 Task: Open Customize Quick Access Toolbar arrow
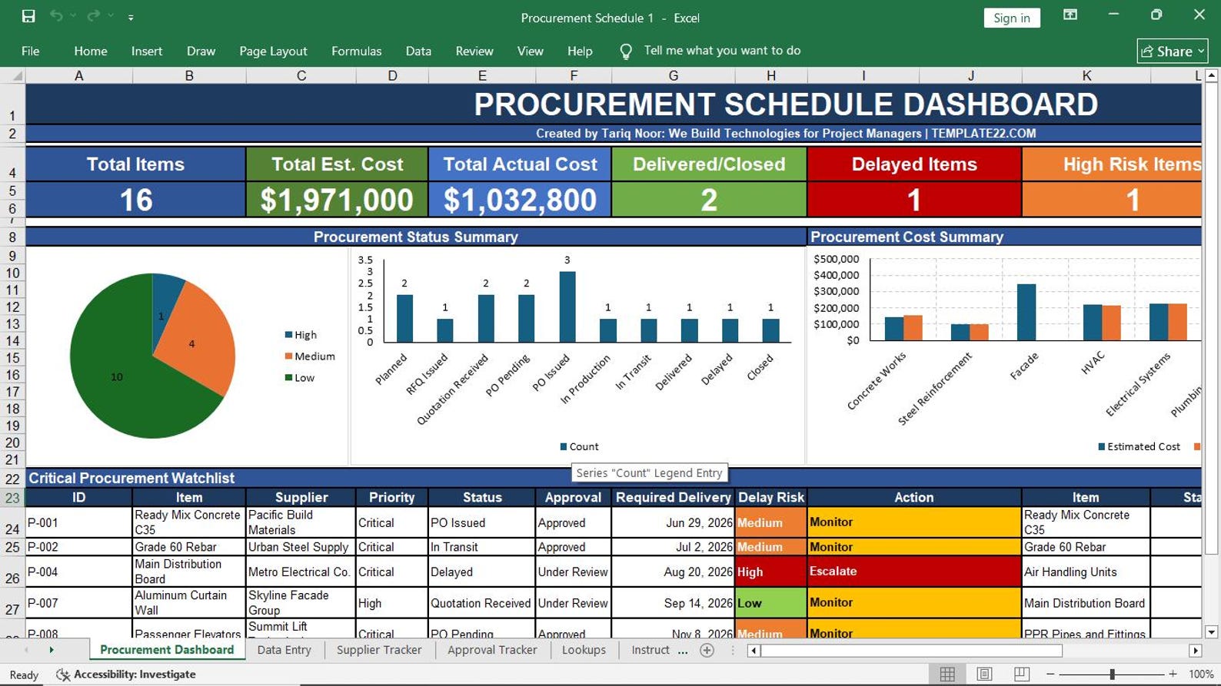tap(131, 17)
